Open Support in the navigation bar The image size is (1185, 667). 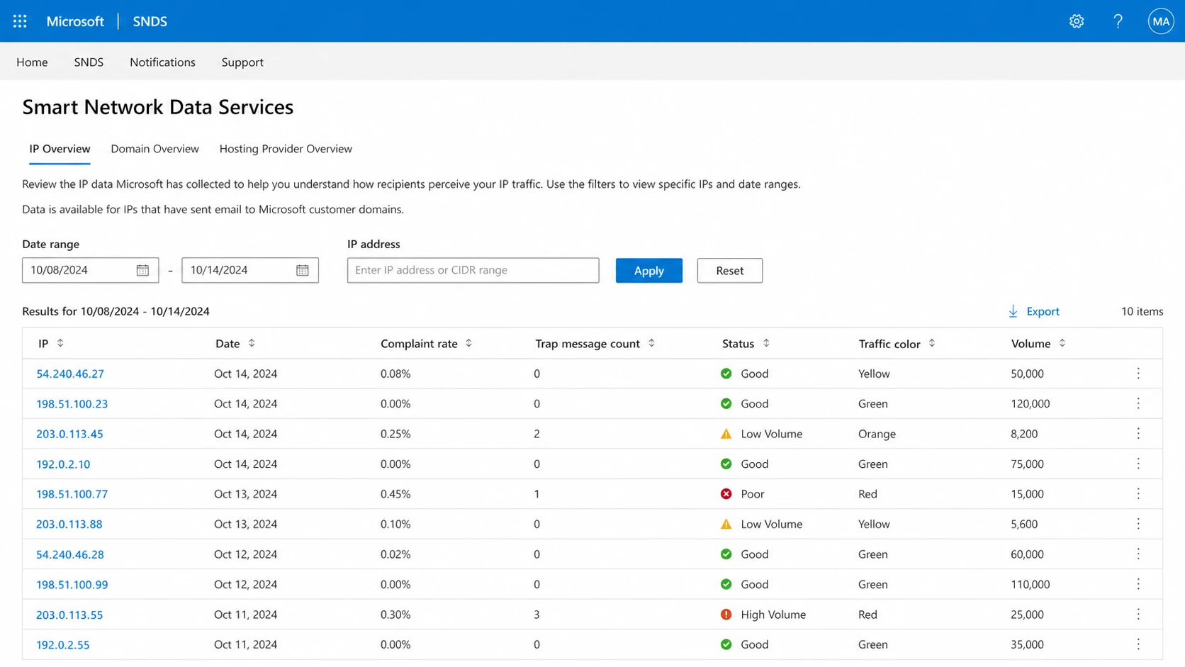point(242,62)
